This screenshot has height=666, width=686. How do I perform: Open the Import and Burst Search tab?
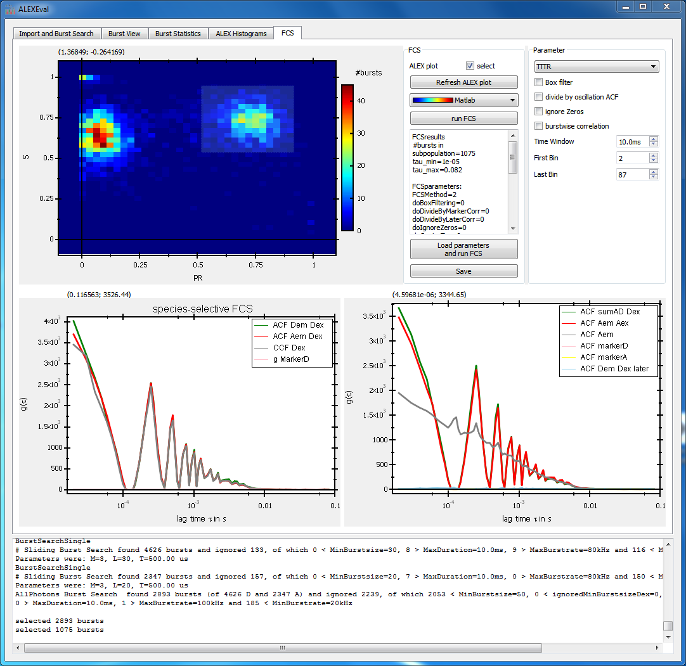(x=56, y=34)
